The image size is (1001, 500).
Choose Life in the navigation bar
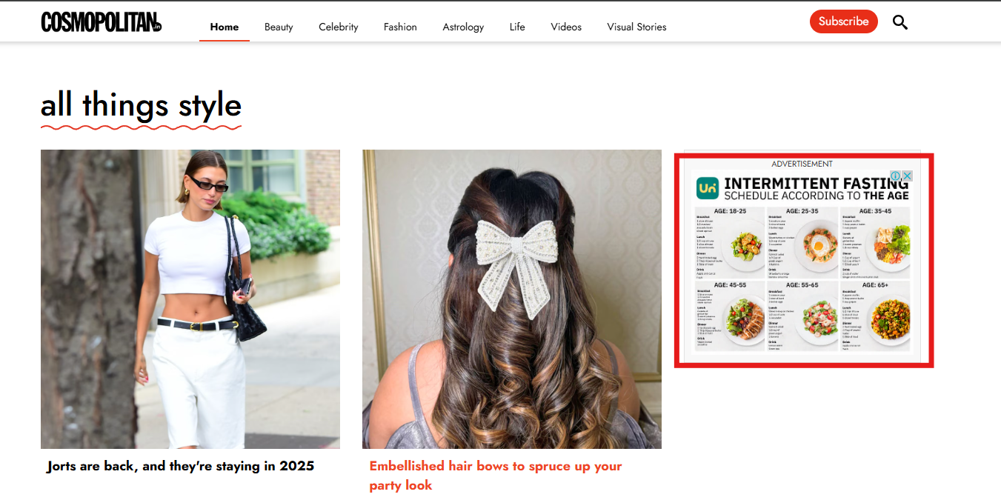[x=517, y=27]
